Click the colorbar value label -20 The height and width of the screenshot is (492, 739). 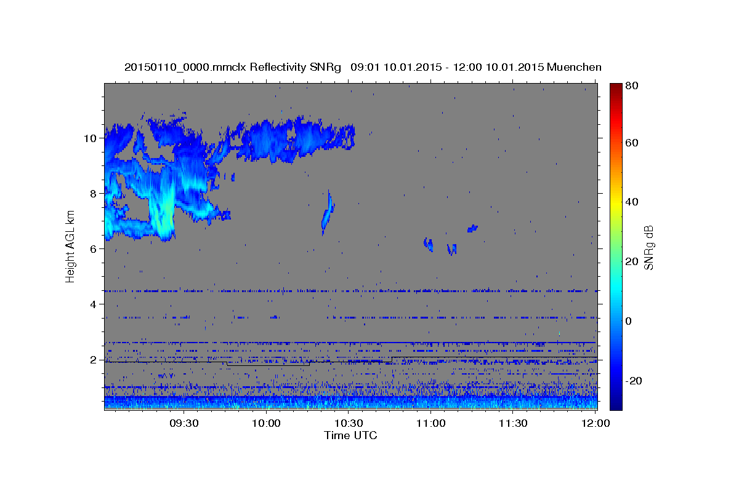(633, 381)
